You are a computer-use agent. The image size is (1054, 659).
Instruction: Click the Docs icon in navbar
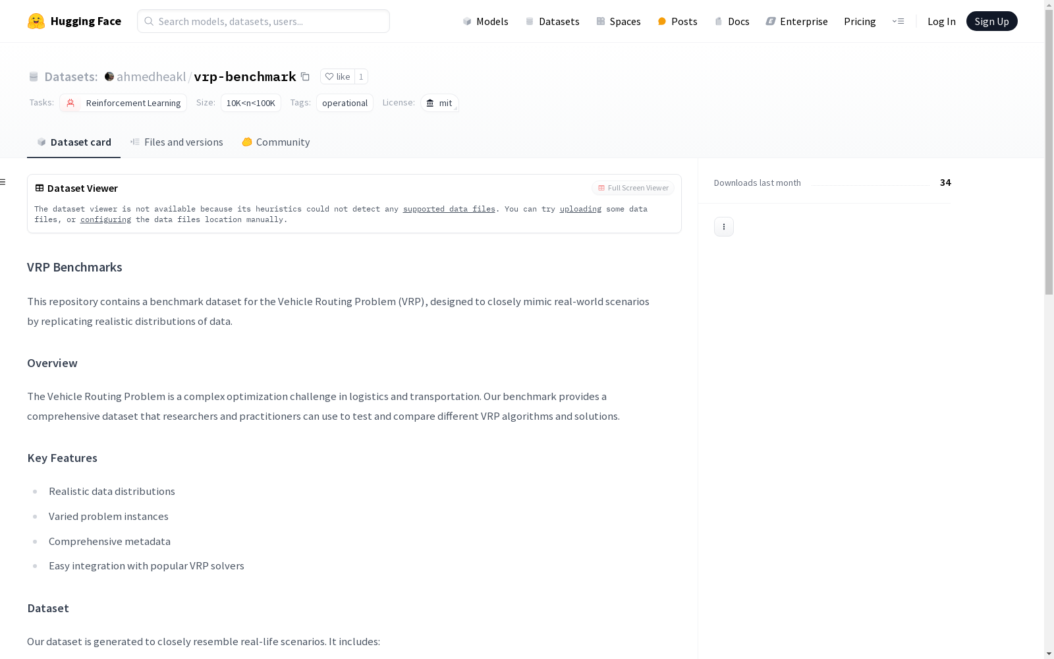click(719, 21)
